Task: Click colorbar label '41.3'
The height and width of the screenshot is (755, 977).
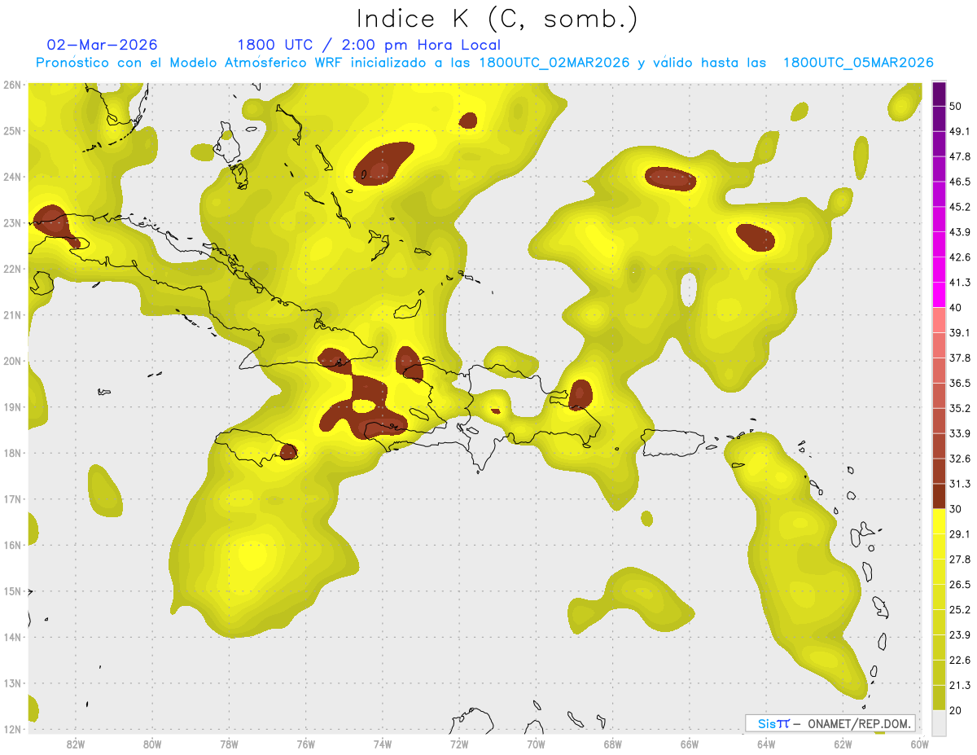Action: (960, 283)
